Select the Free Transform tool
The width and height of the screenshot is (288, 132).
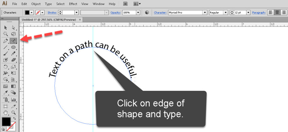(13, 73)
